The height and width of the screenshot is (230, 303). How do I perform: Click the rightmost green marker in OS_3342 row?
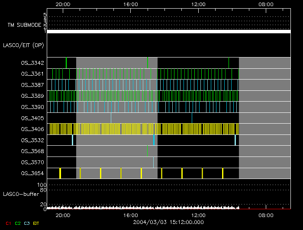(x=229, y=63)
